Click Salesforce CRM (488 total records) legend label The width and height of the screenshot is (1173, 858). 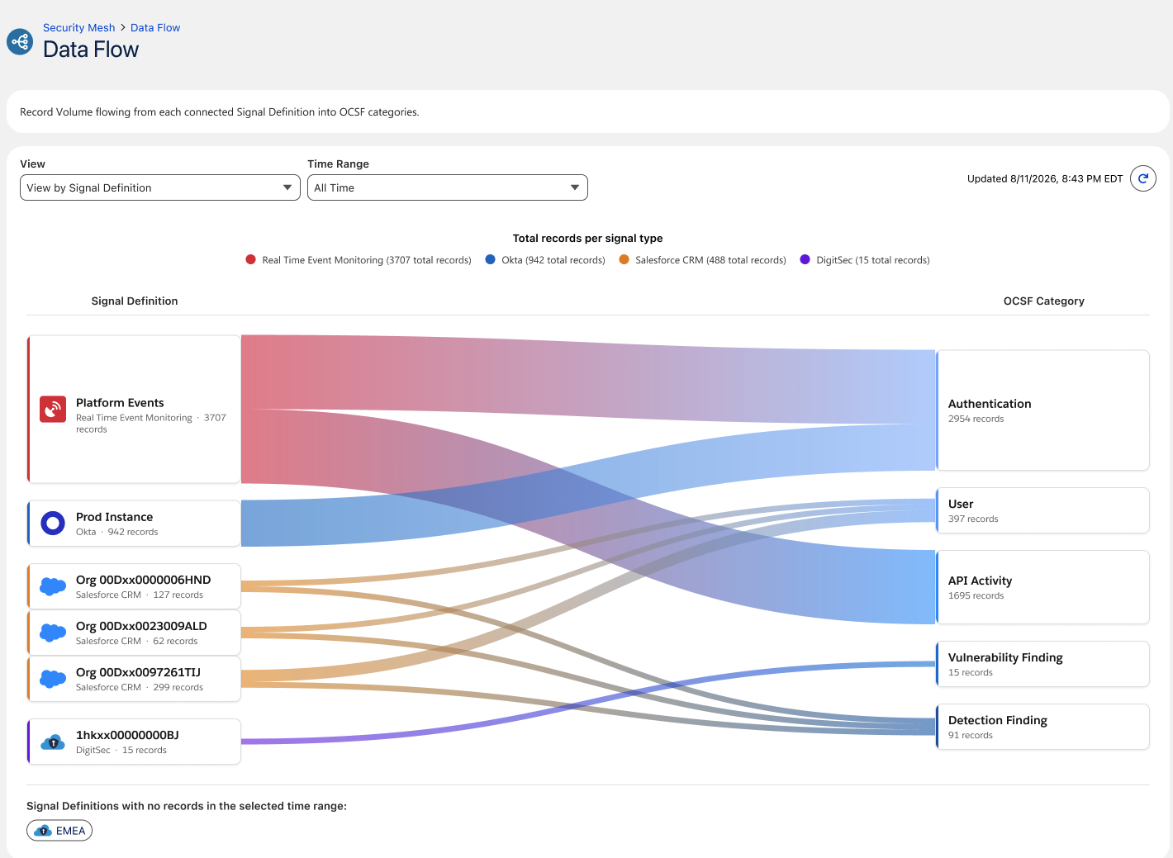710,260
